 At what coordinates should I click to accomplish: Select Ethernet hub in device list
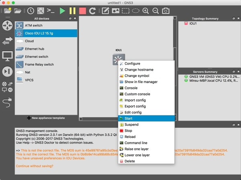(46, 49)
